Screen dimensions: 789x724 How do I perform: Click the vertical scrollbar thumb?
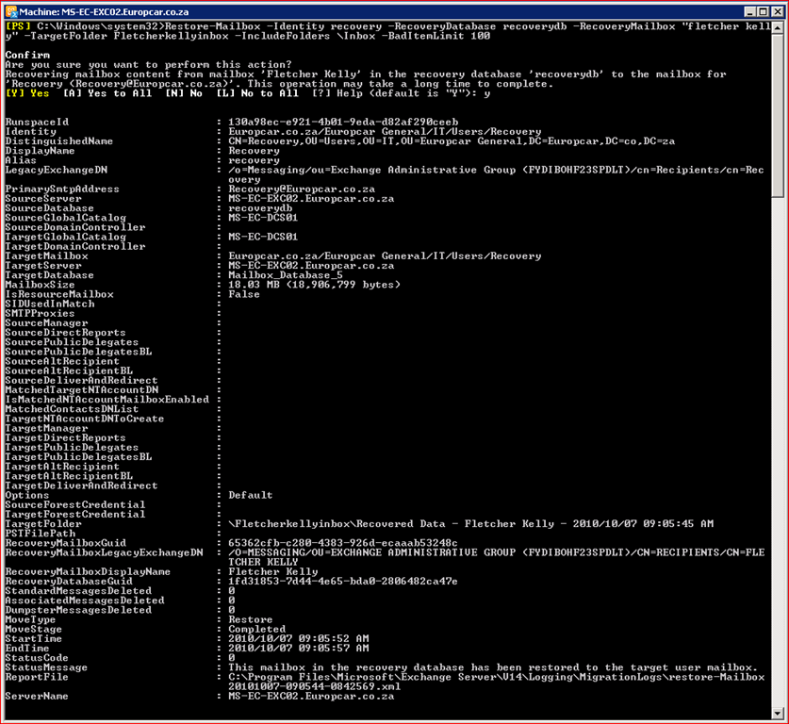pyautogui.click(x=778, y=113)
